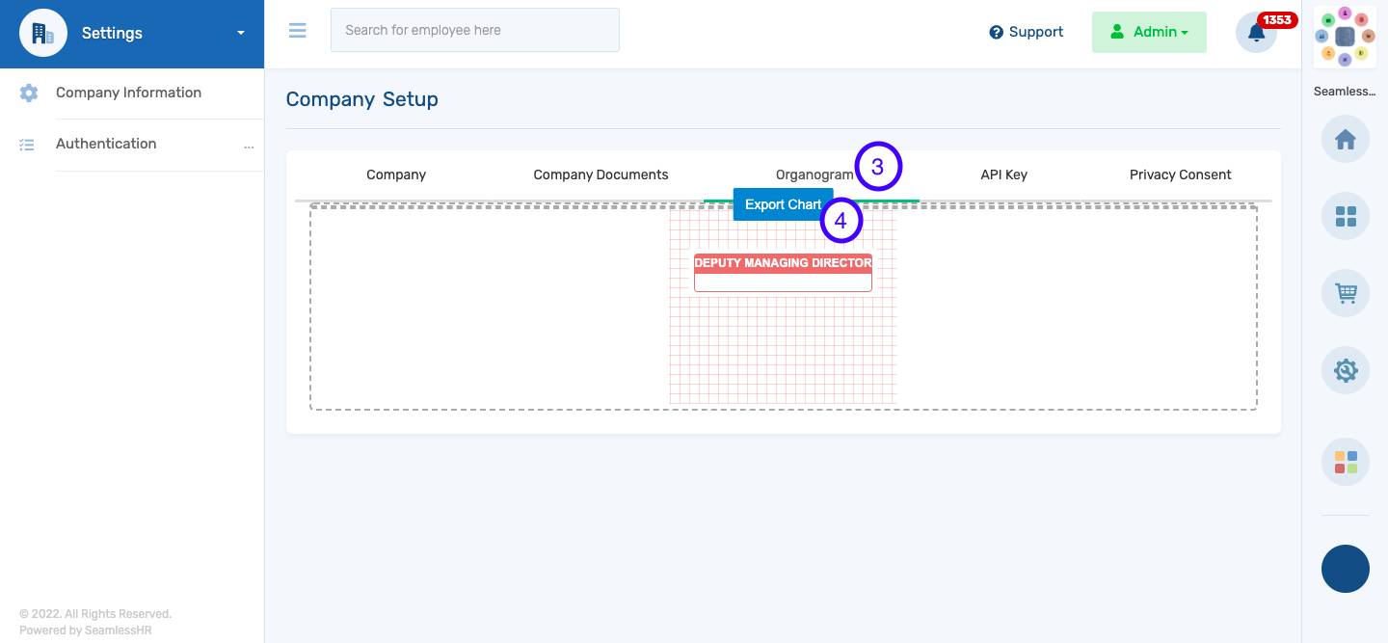
Task: Click the Seamless circular logo
Action: pyautogui.click(x=1345, y=37)
